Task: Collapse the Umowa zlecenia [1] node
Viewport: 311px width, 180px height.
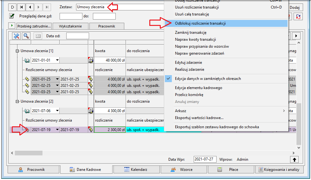Action: tap(17, 51)
